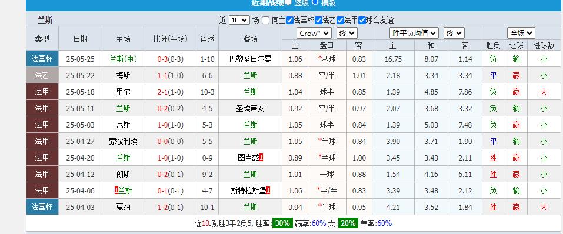Click score 0-3(0-3) of 25-05-25 match
This screenshot has width=563, height=234.
[171, 59]
